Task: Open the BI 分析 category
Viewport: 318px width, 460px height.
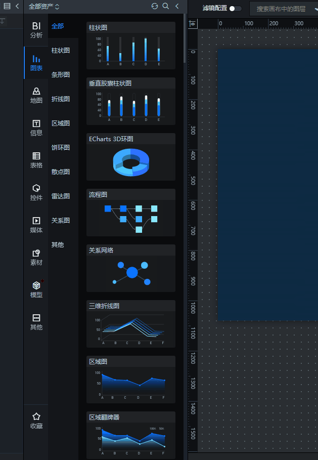Action: coord(36,30)
